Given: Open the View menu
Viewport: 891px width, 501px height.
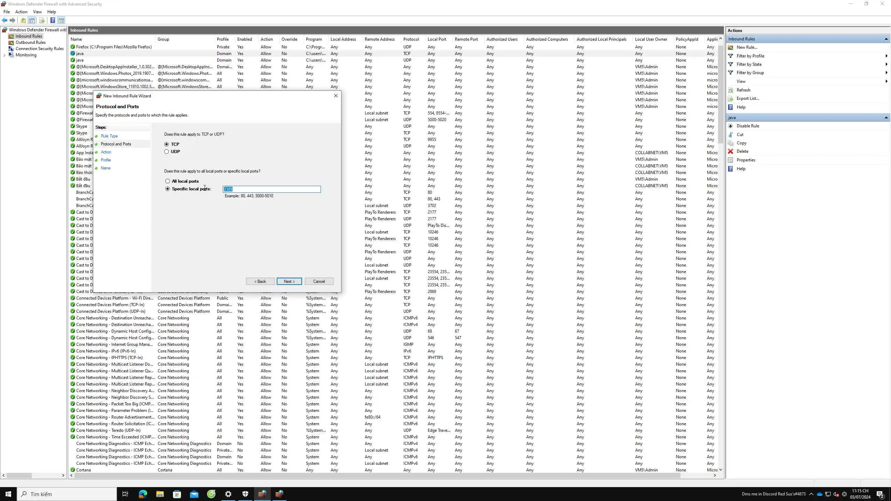Looking at the screenshot, I should (37, 12).
